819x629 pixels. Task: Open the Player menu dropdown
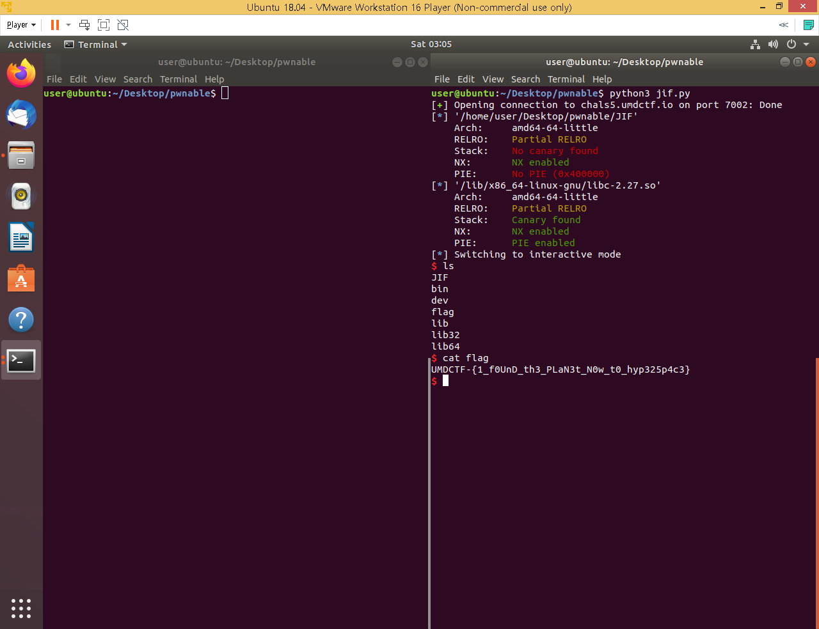pos(21,25)
